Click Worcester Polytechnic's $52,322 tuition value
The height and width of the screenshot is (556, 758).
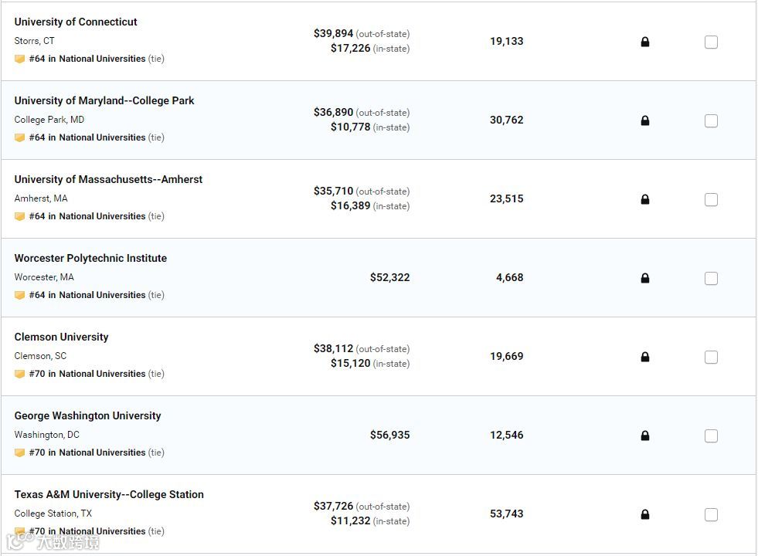click(x=389, y=277)
